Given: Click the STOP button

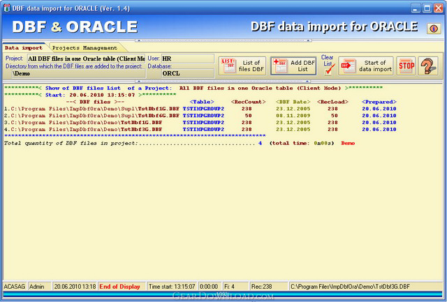Looking at the screenshot, I should tap(406, 66).
